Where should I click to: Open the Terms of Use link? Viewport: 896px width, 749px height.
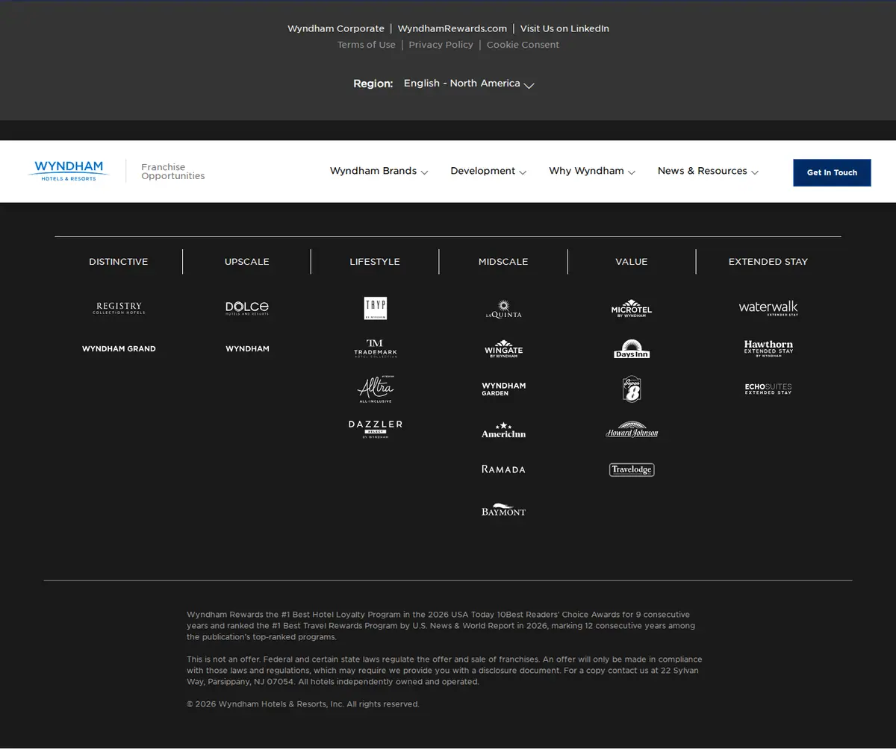[367, 45]
